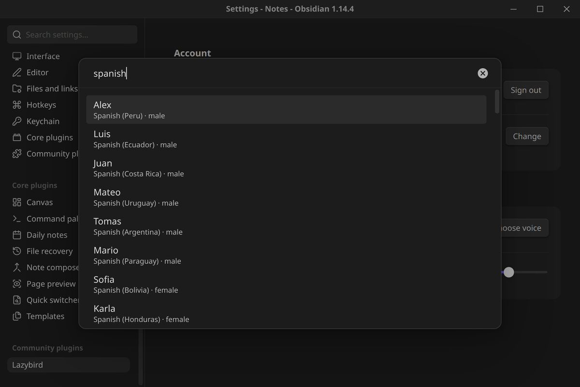
Task: Click the Hotkeys command-key icon
Action: pos(17,105)
